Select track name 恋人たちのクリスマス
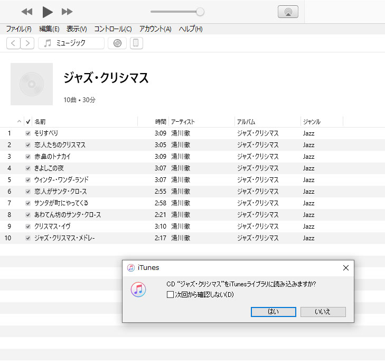This screenshot has width=385, height=362. tap(60, 144)
